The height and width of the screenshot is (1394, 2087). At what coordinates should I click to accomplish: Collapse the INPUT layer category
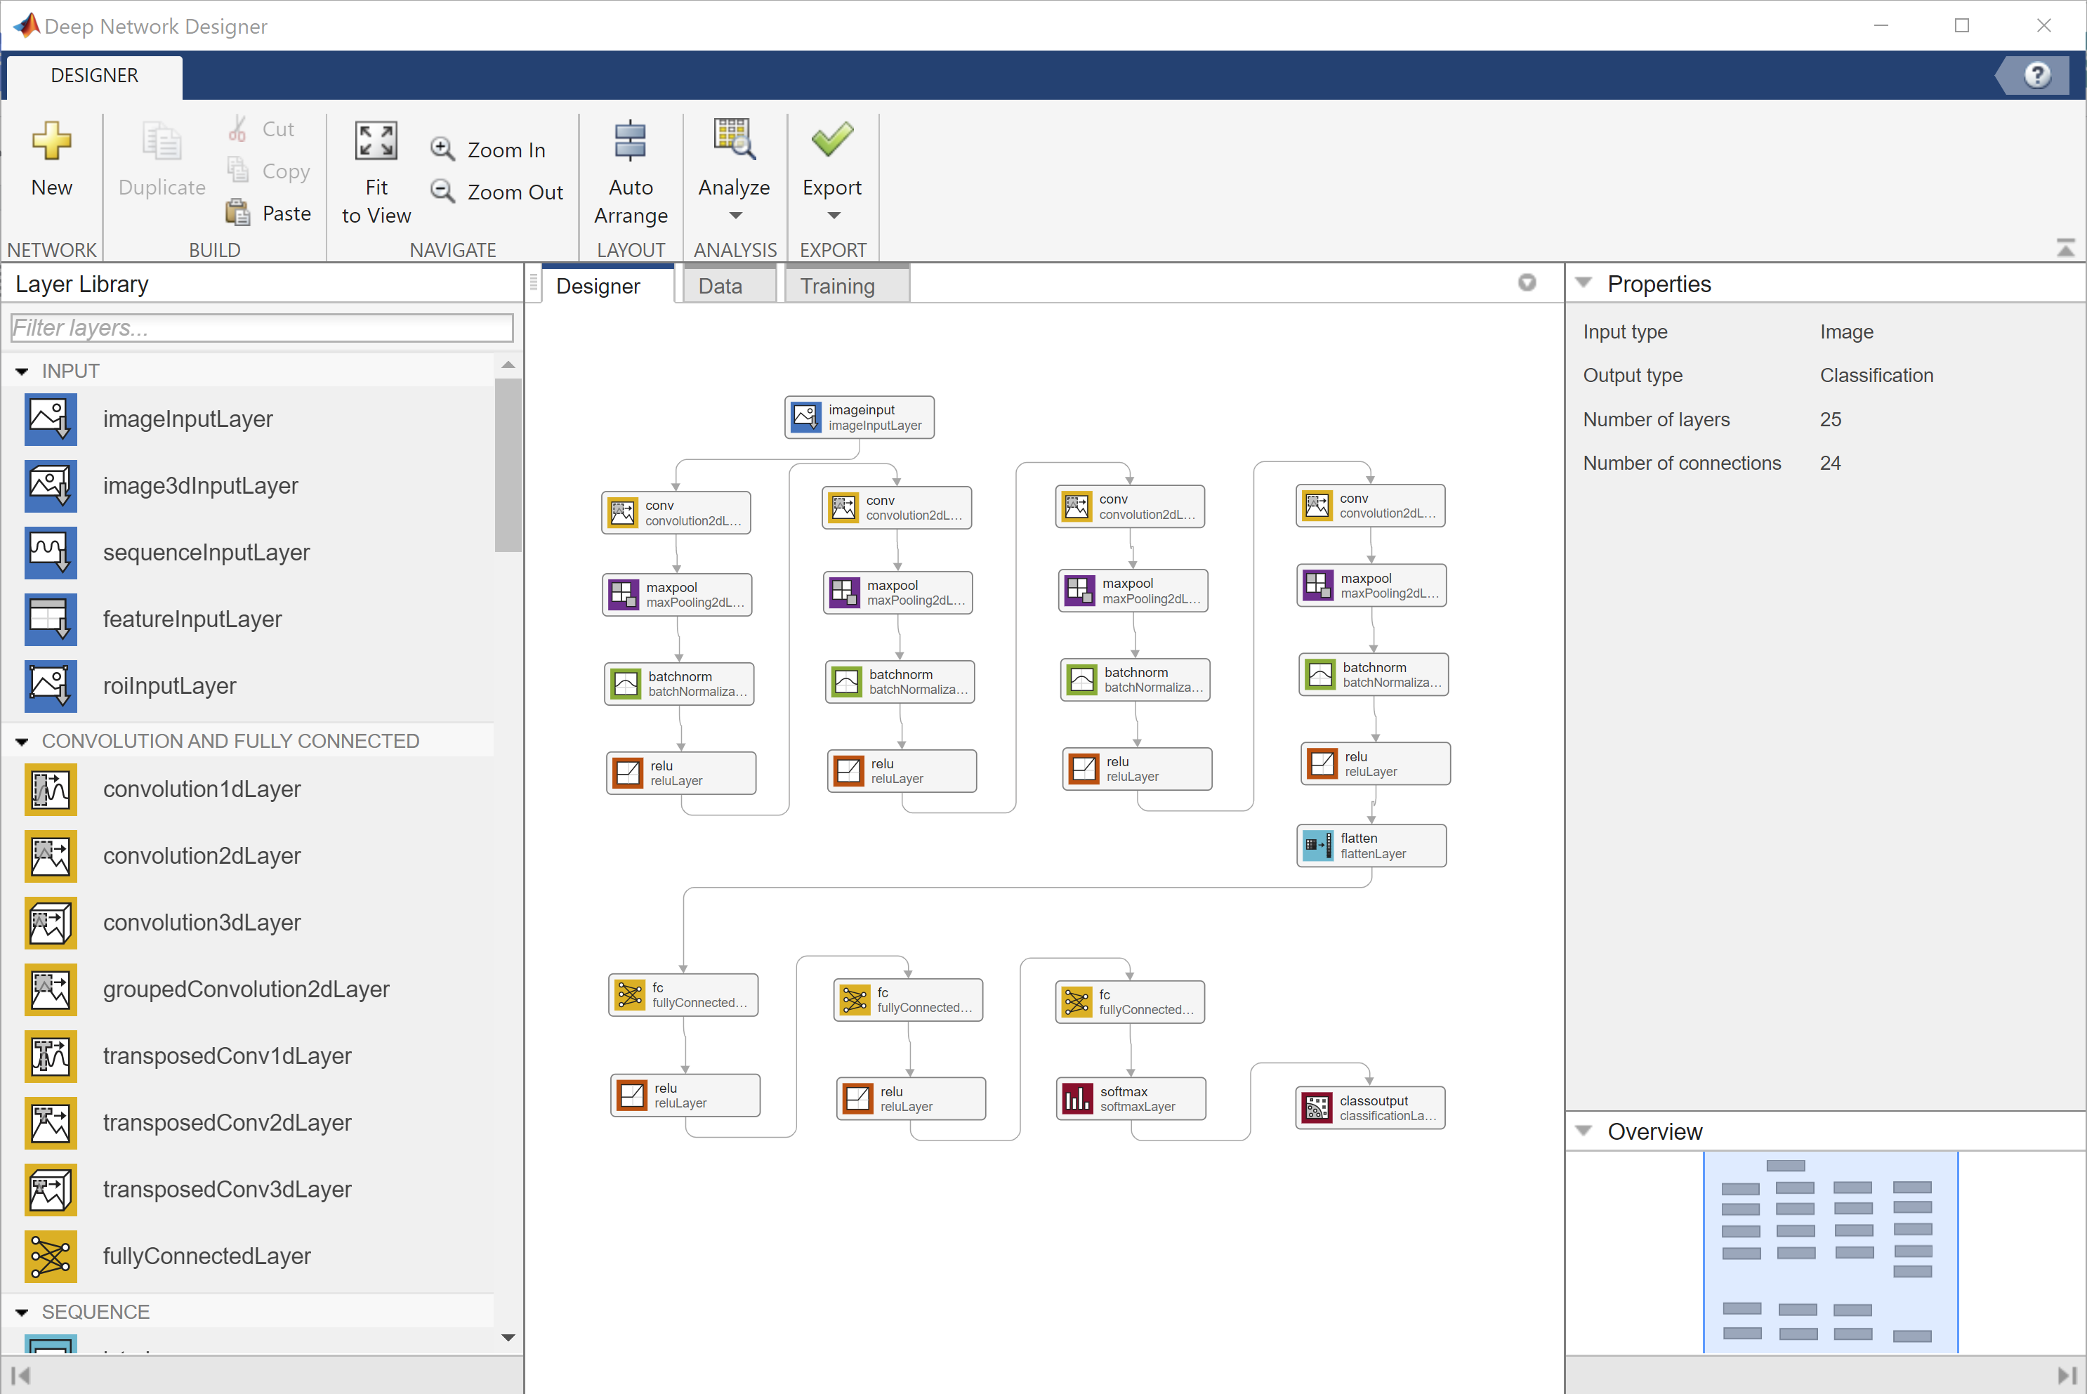click(22, 371)
